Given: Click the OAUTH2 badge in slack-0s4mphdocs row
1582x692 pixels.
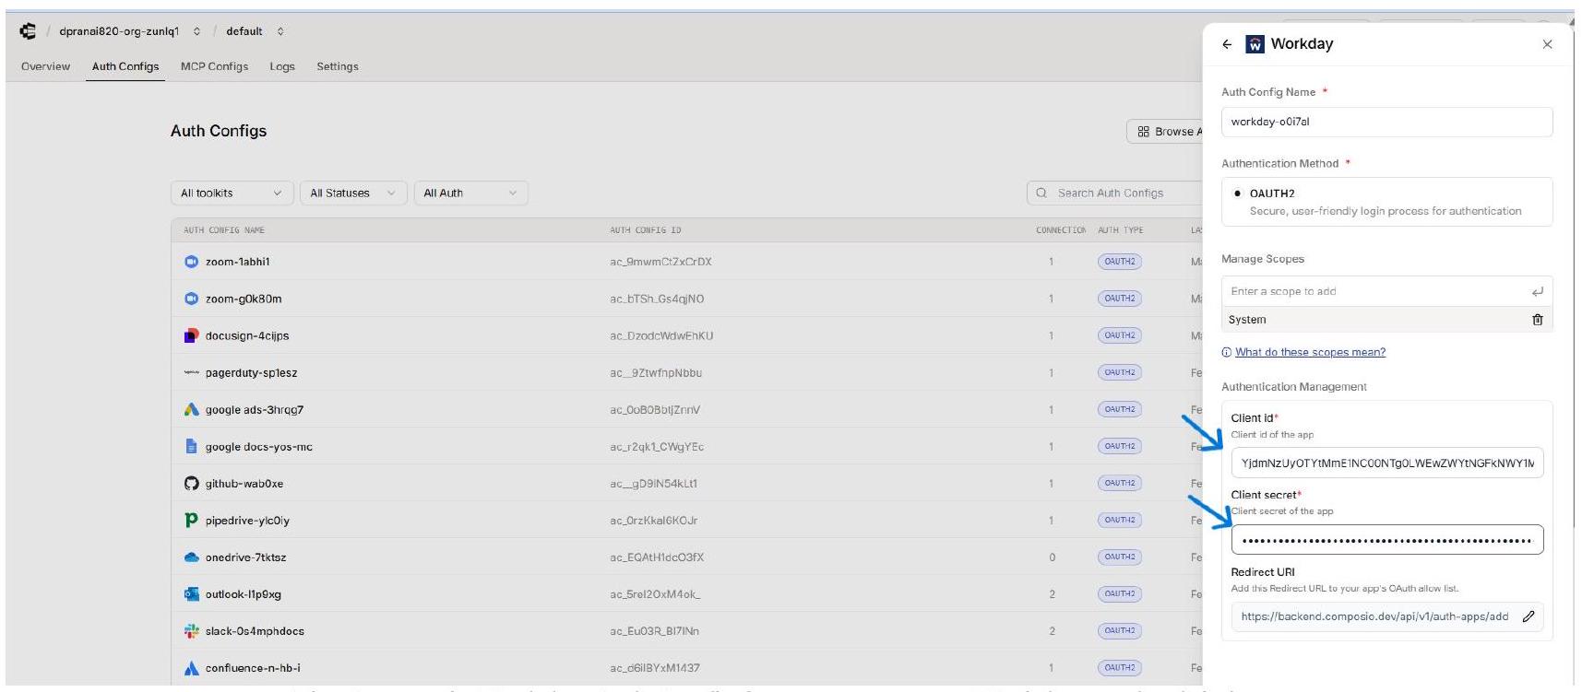Looking at the screenshot, I should (x=1120, y=631).
